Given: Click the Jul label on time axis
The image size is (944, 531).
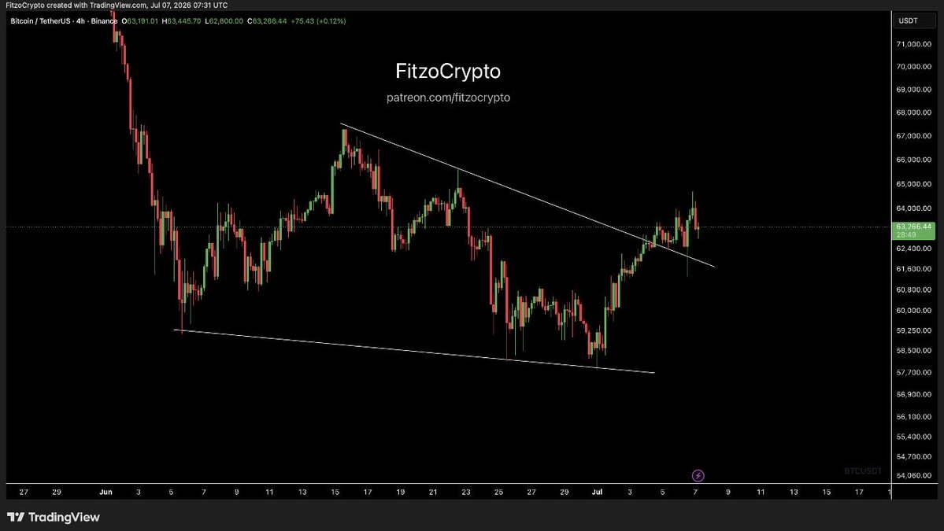Looking at the screenshot, I should click(x=598, y=492).
